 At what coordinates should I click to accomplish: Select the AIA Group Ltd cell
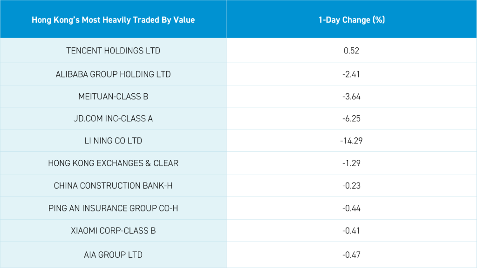113,255
